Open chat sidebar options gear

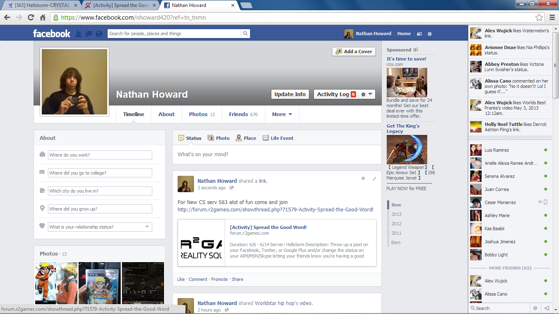pos(535,308)
